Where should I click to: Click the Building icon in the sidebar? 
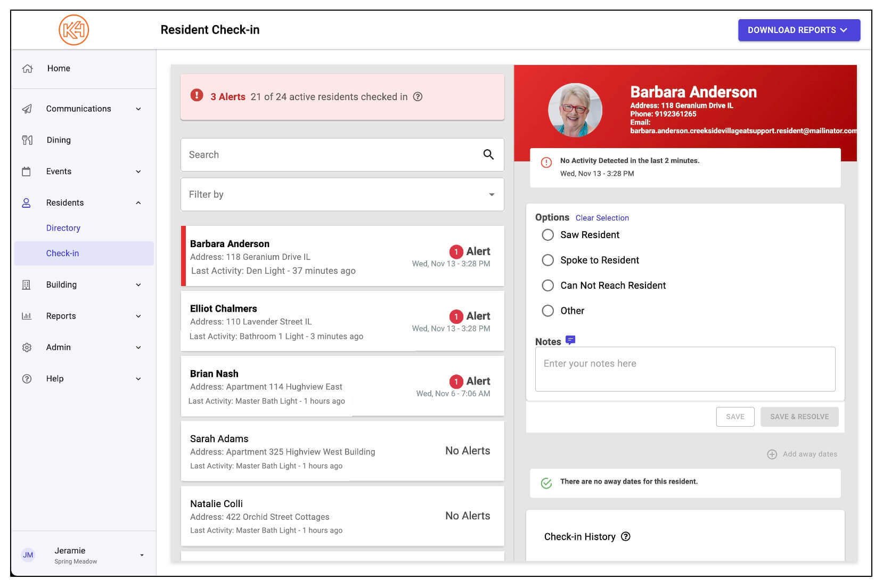point(27,284)
